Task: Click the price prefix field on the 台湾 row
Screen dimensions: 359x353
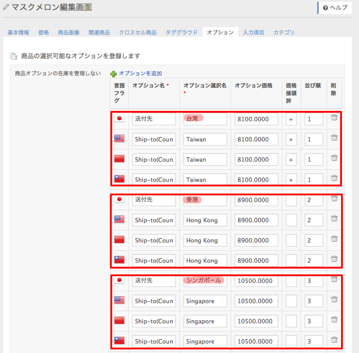Action: tap(291, 119)
